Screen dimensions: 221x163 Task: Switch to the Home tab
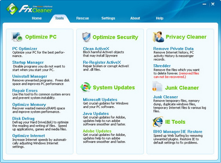[x=37, y=18]
